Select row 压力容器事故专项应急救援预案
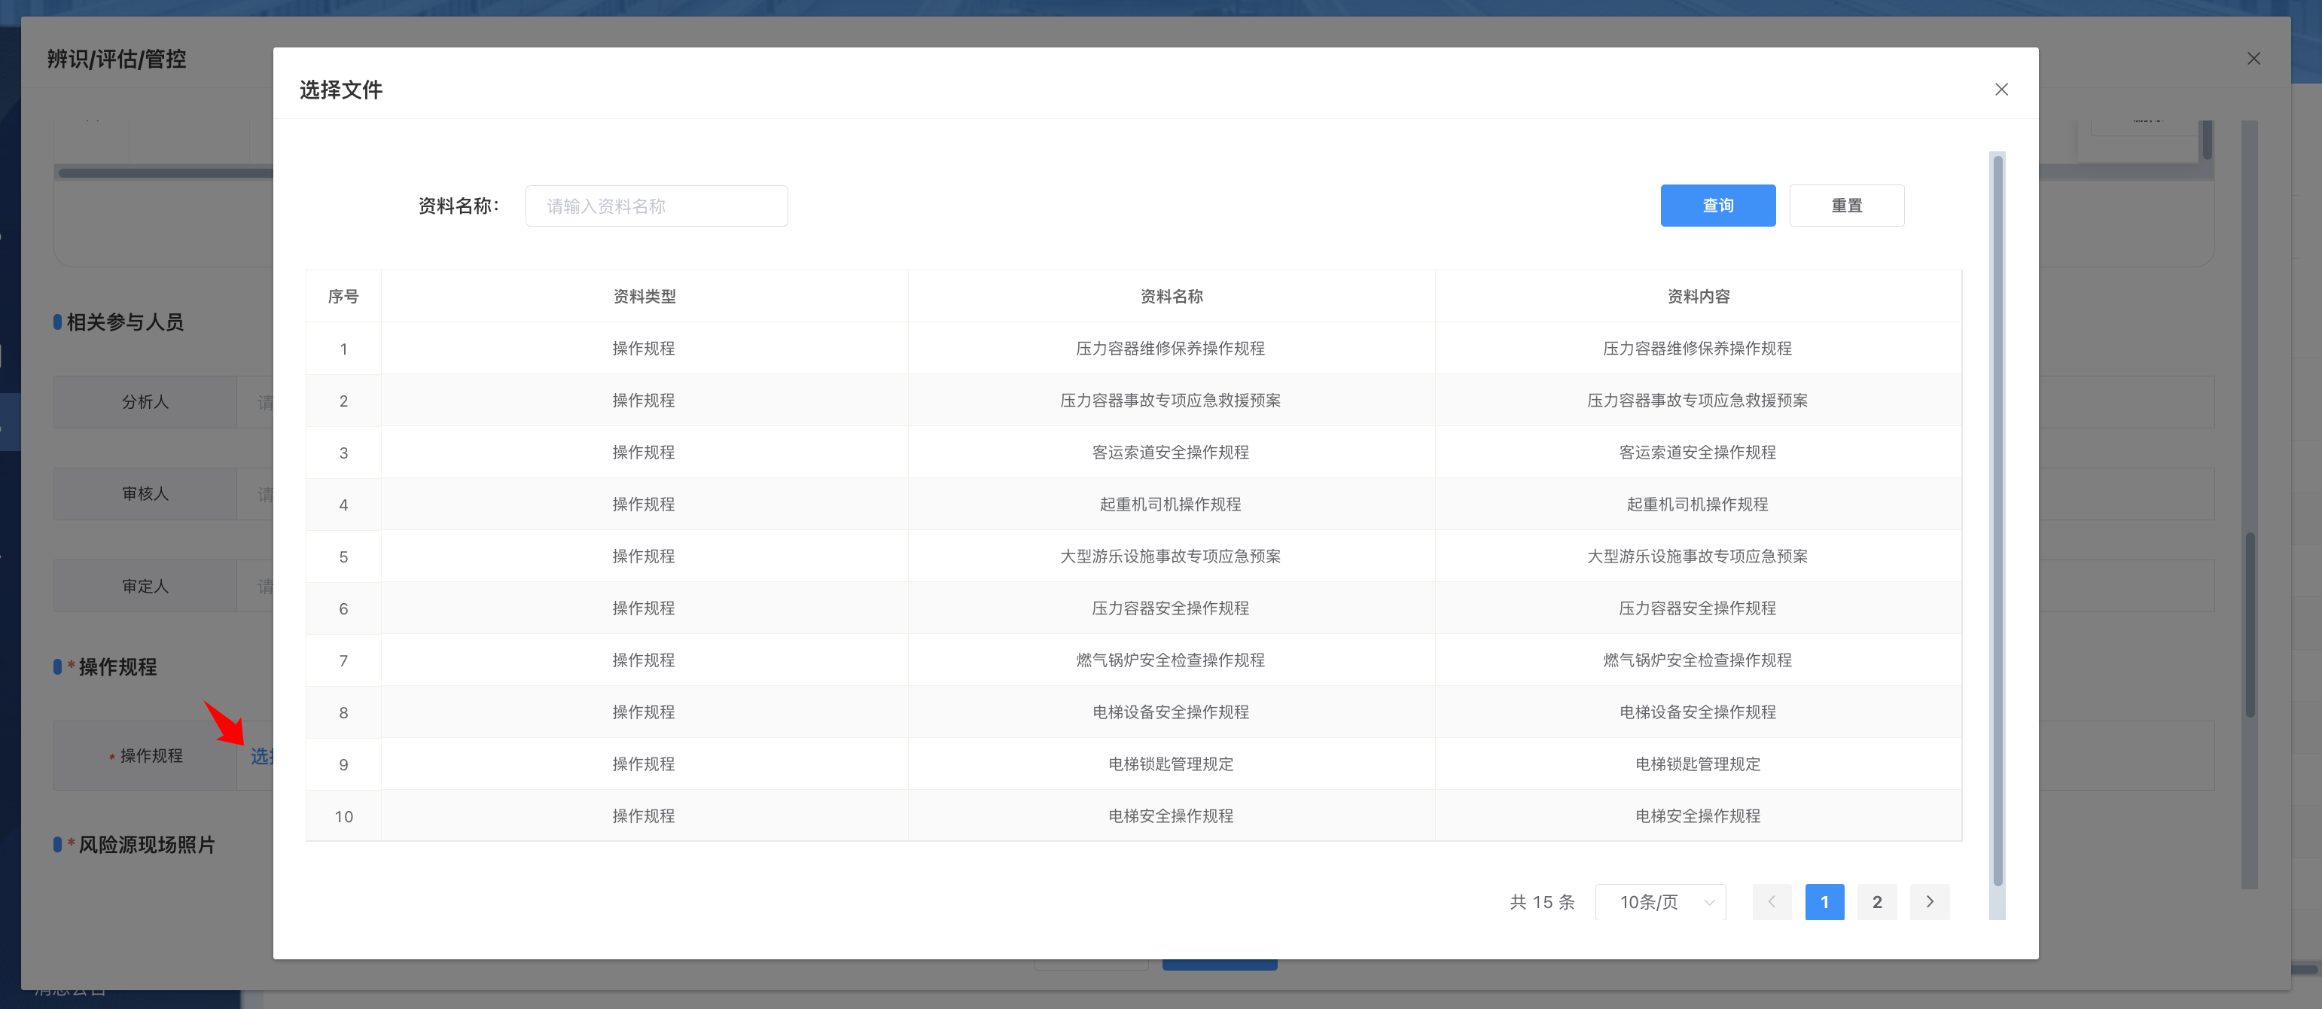This screenshot has width=2322, height=1009. pyautogui.click(x=1170, y=401)
